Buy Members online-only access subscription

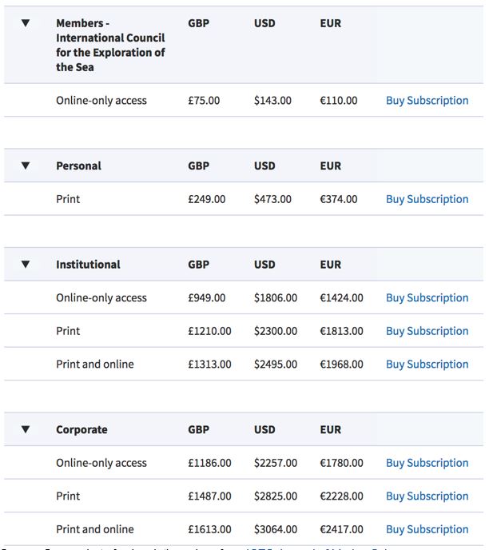(427, 101)
